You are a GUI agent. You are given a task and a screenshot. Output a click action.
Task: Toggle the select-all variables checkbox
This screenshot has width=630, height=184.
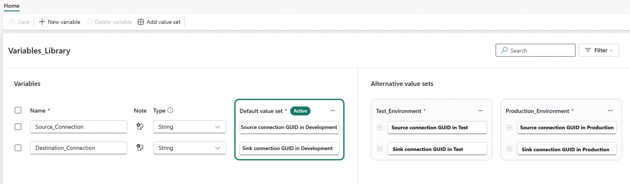point(18,110)
